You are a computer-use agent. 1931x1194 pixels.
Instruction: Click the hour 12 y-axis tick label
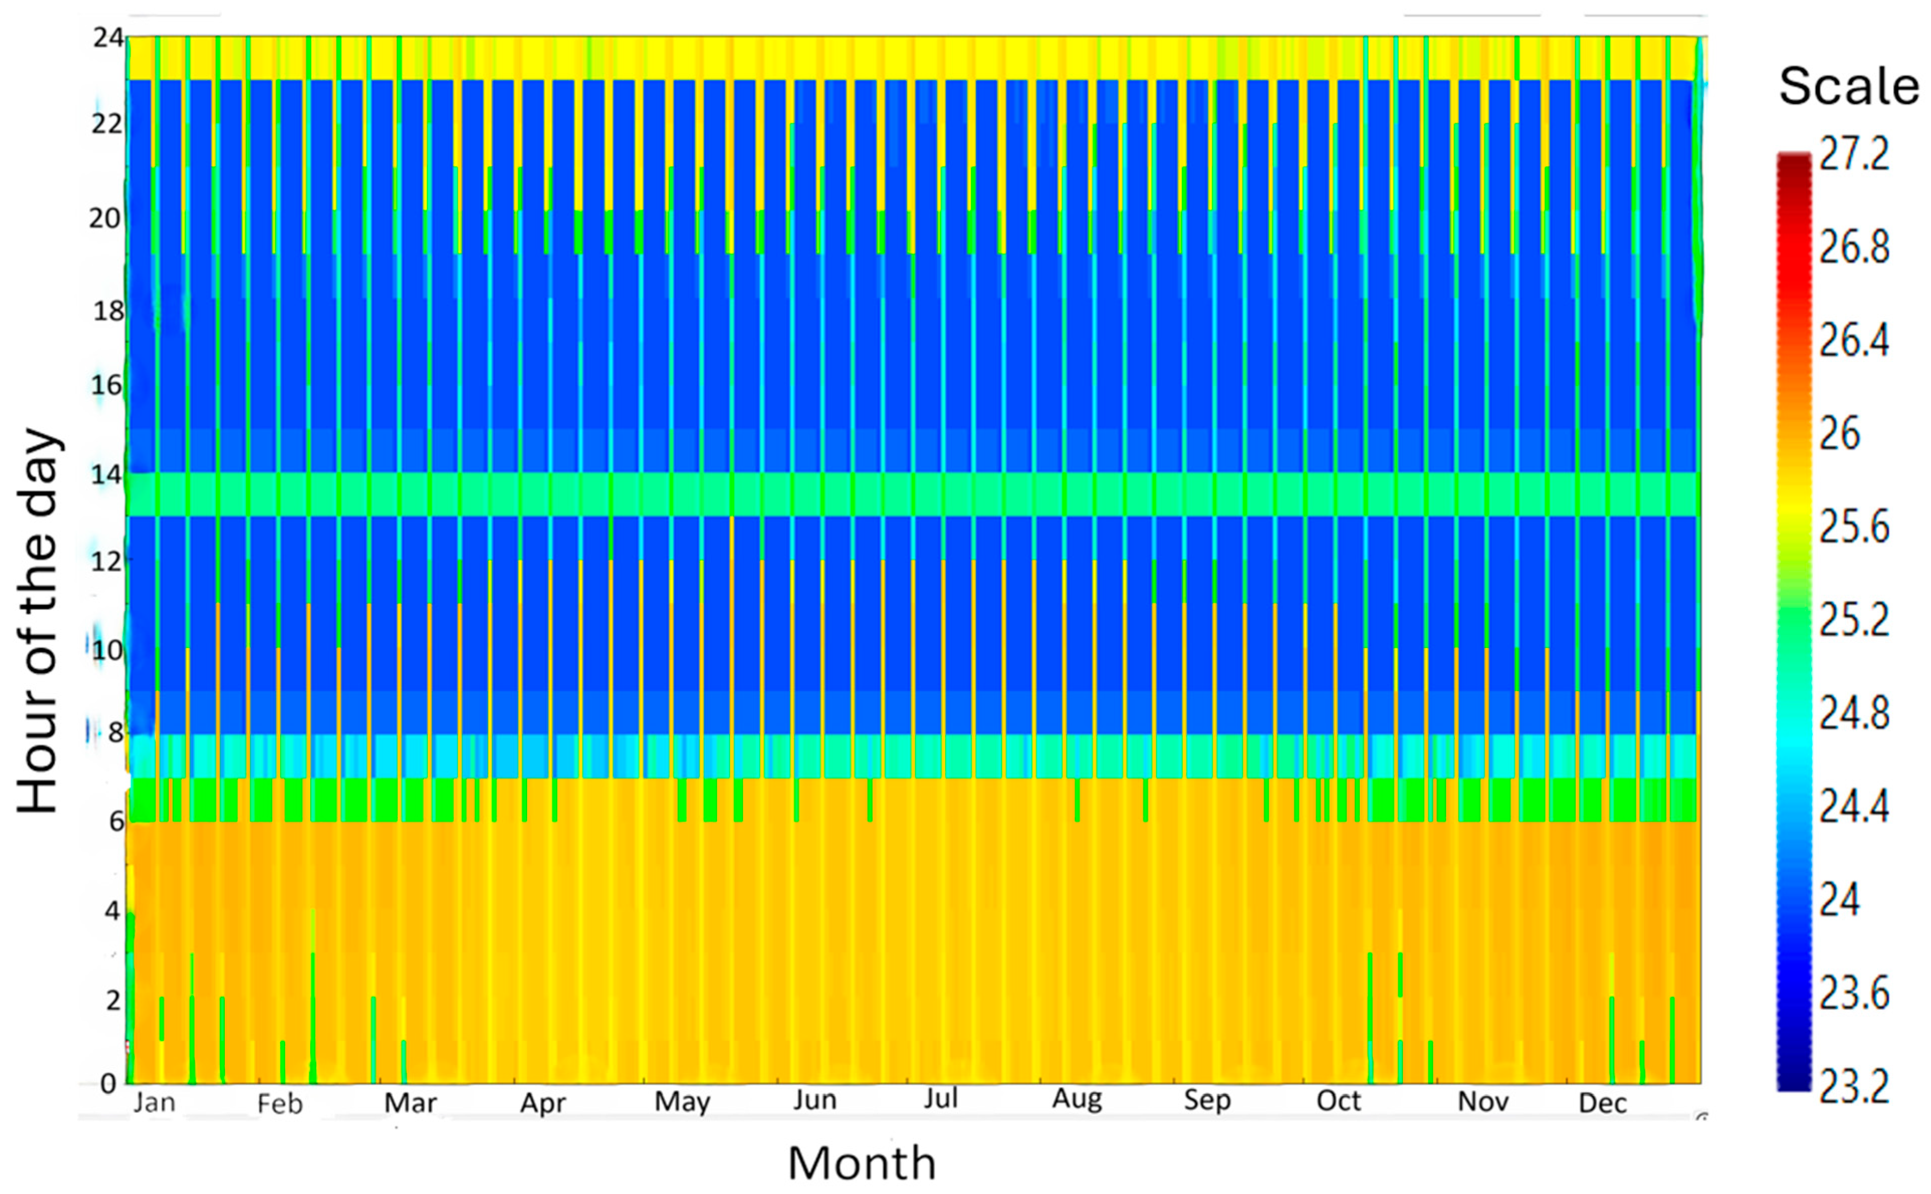point(106,562)
